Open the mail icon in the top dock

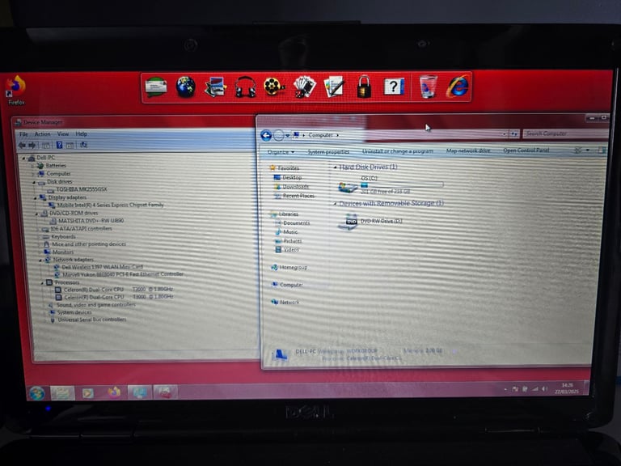point(155,87)
